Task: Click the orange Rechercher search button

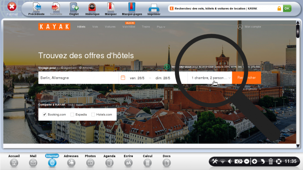Action: click(x=247, y=78)
